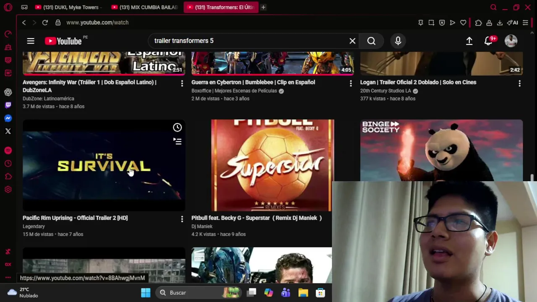Open Pitbull Superstar Remix video title
Viewport: 537px width, 302px height.
click(256, 218)
